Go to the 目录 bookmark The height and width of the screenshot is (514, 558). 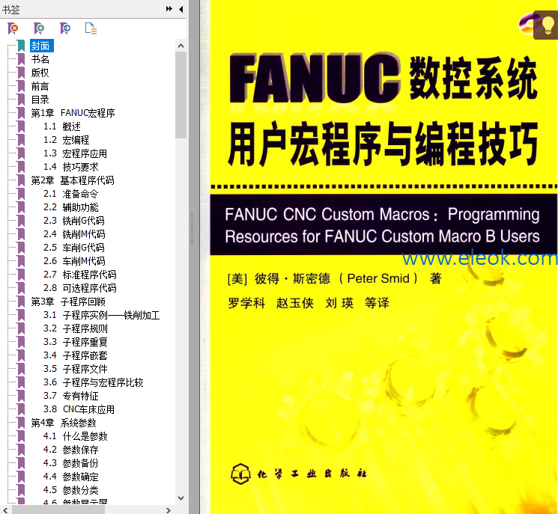click(x=40, y=100)
